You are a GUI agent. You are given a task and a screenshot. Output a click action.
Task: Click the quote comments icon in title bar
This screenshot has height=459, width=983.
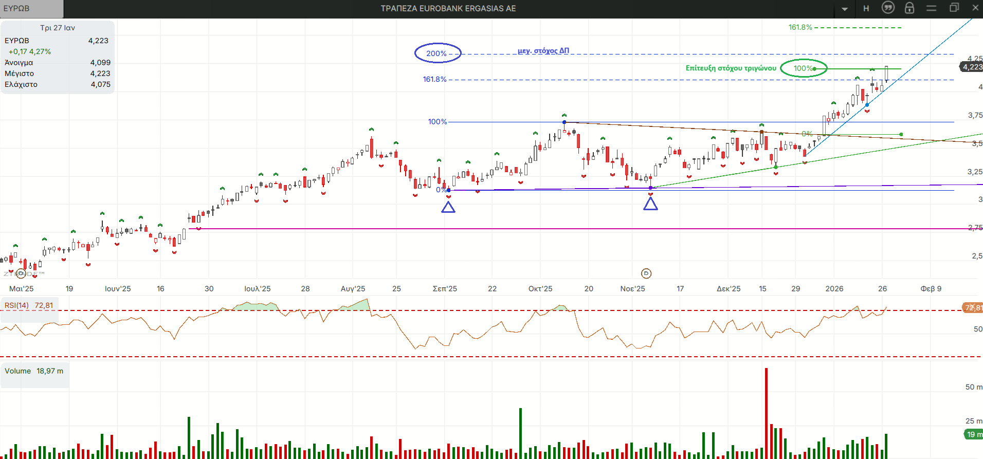pyautogui.click(x=888, y=8)
